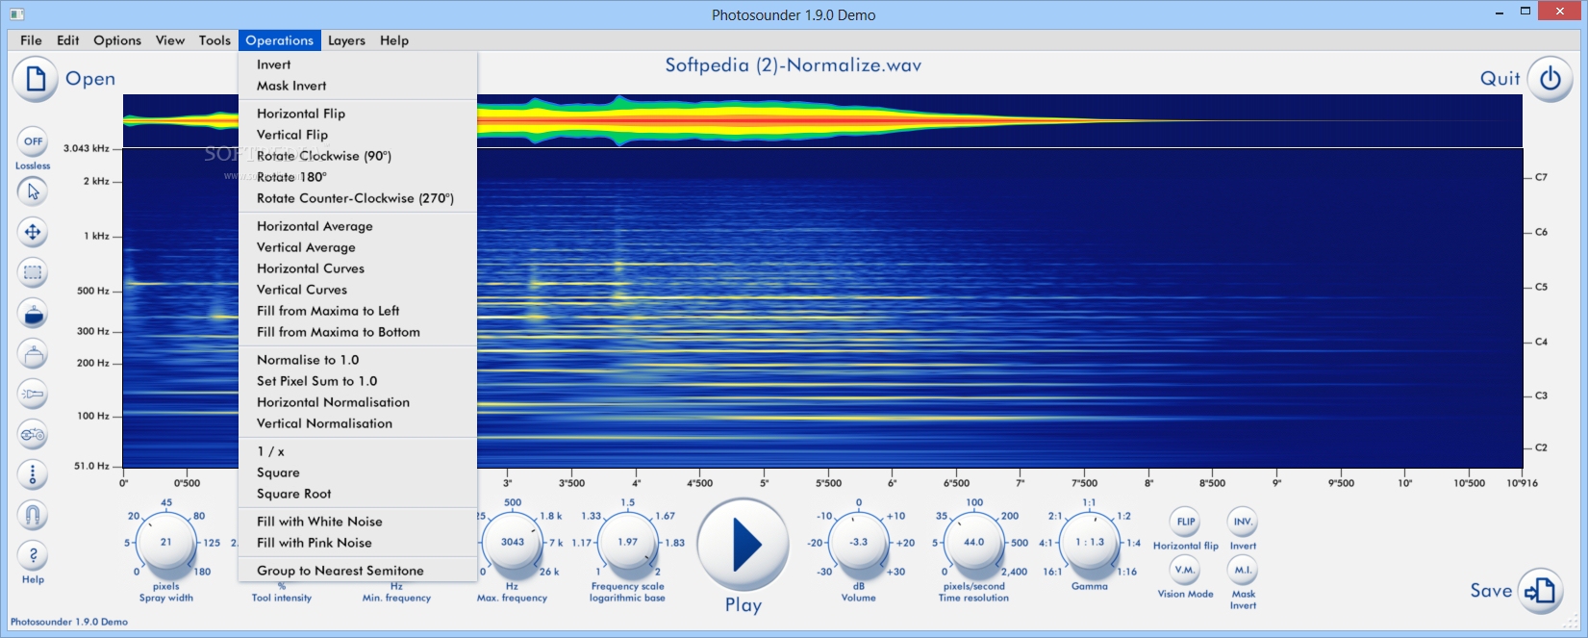Select Vertical Flip menu entry
Viewport: 1588px width, 638px height.
[x=358, y=135]
